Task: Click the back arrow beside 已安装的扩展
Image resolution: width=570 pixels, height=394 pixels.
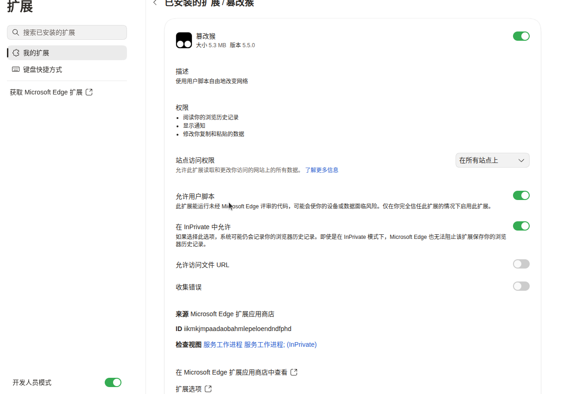Action: (155, 3)
